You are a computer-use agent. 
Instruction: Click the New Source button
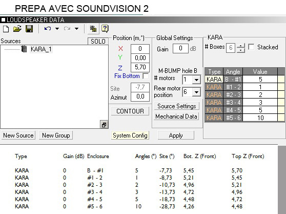pyautogui.click(x=18, y=135)
